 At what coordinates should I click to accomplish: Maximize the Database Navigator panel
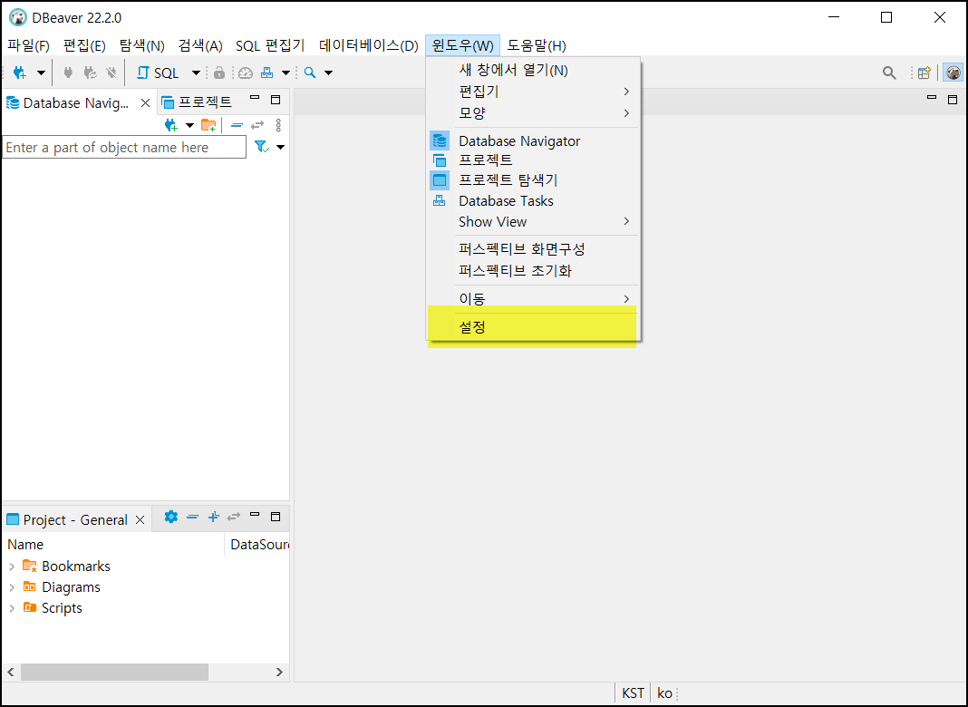pyautogui.click(x=276, y=100)
